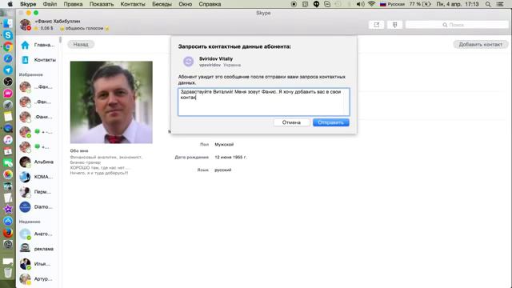The width and height of the screenshot is (512, 288).
Task: Open Telegram from the dock
Action: pos(8,70)
